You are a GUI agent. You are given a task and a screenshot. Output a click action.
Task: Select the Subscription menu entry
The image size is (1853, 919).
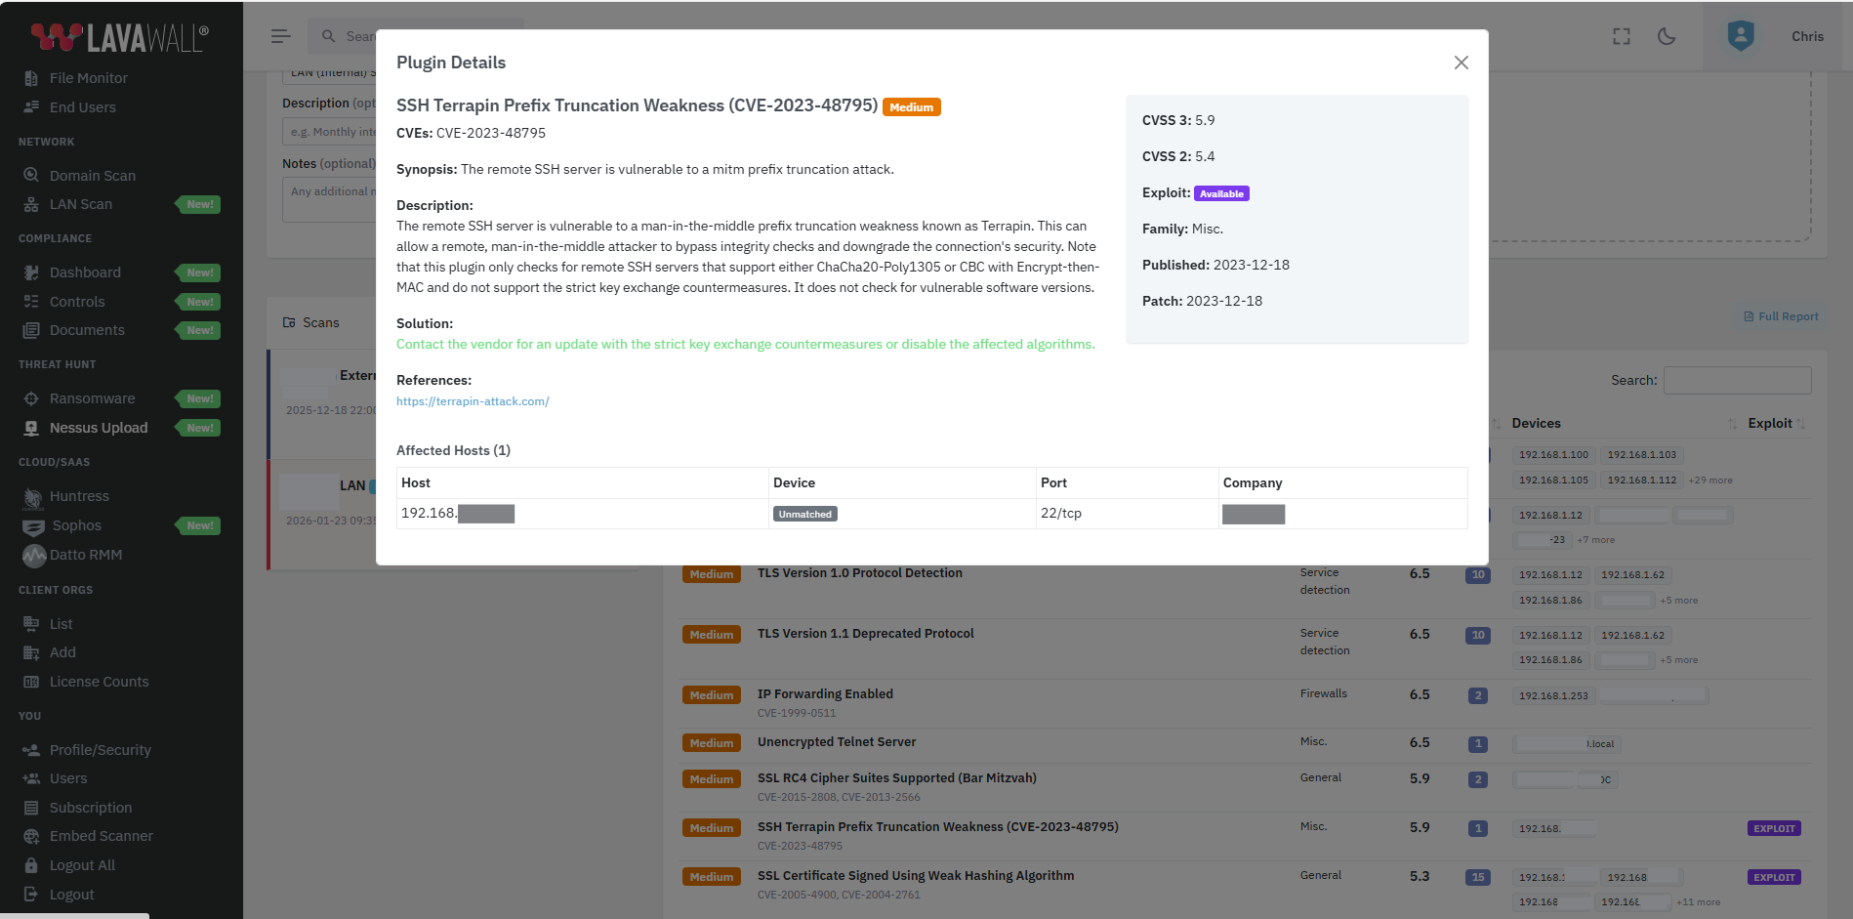coord(88,808)
